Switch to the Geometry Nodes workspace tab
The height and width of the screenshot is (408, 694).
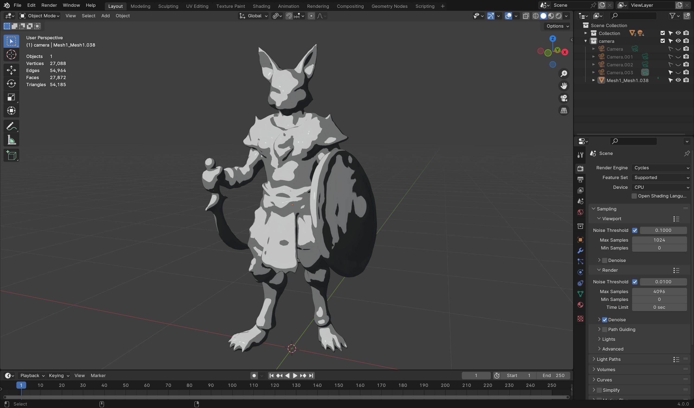click(389, 6)
